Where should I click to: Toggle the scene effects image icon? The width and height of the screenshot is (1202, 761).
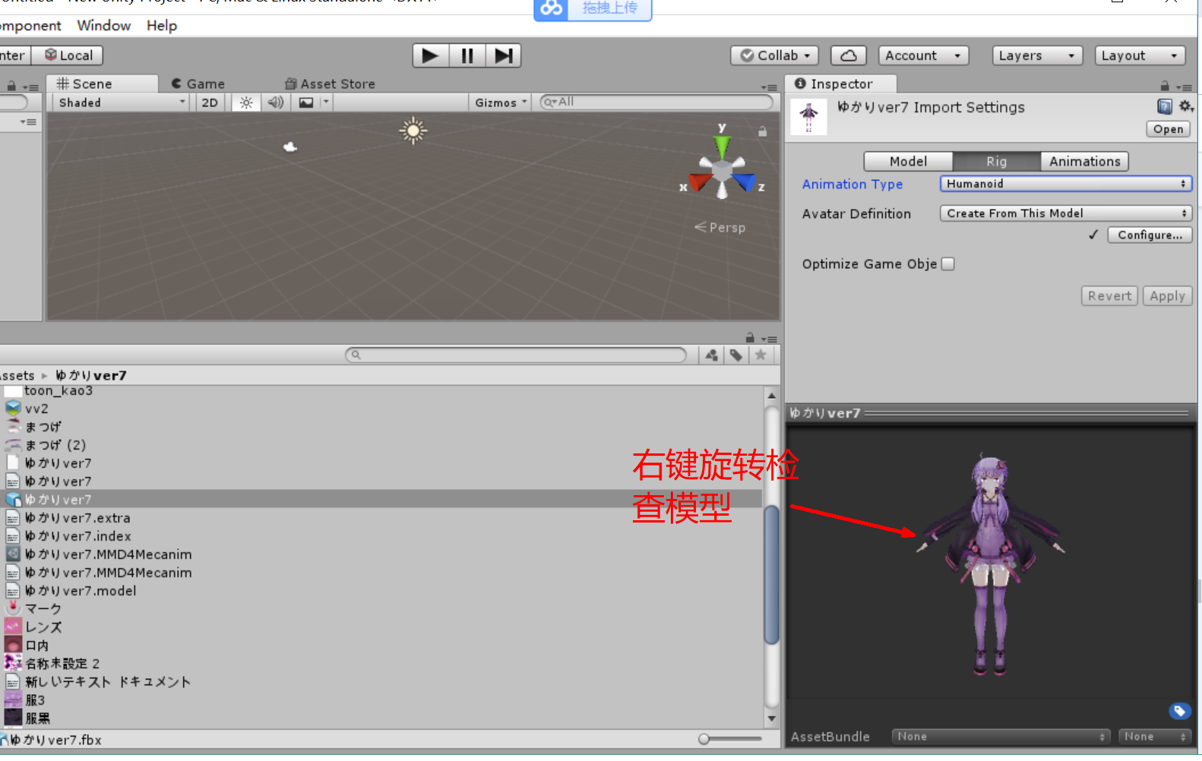[306, 103]
